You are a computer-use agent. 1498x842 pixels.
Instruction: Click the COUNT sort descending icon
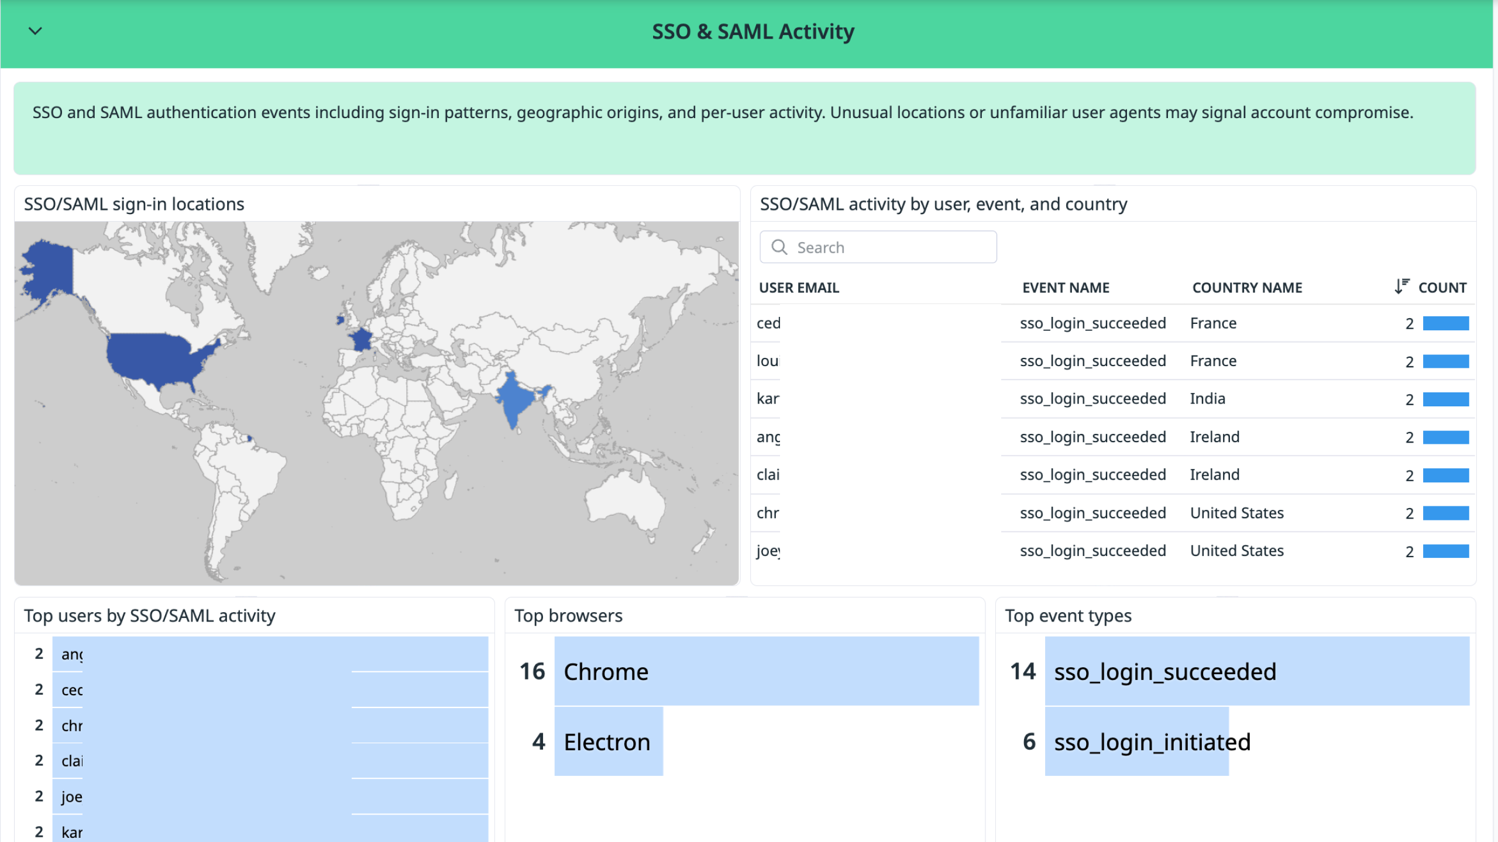pyautogui.click(x=1401, y=287)
